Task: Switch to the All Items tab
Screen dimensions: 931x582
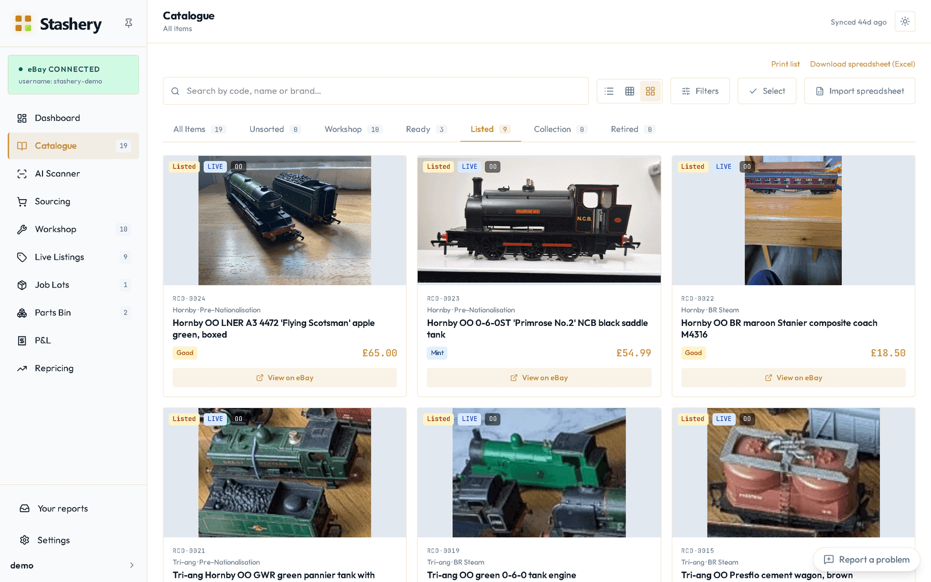Action: pos(199,129)
